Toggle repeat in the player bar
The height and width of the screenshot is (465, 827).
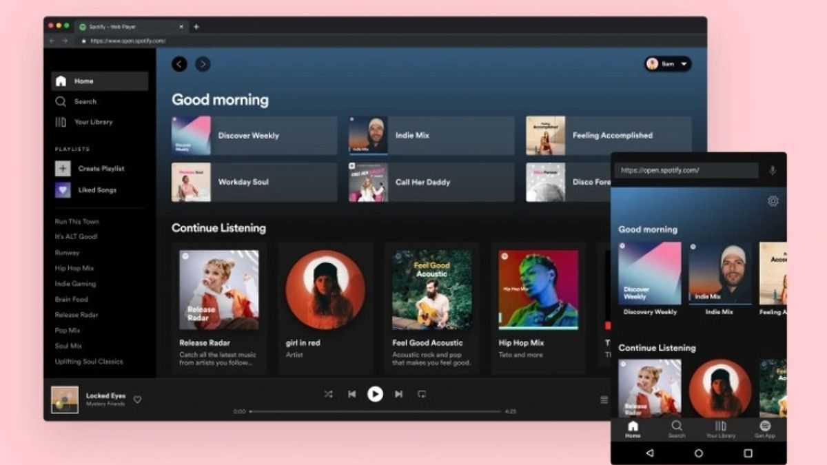[x=422, y=394]
